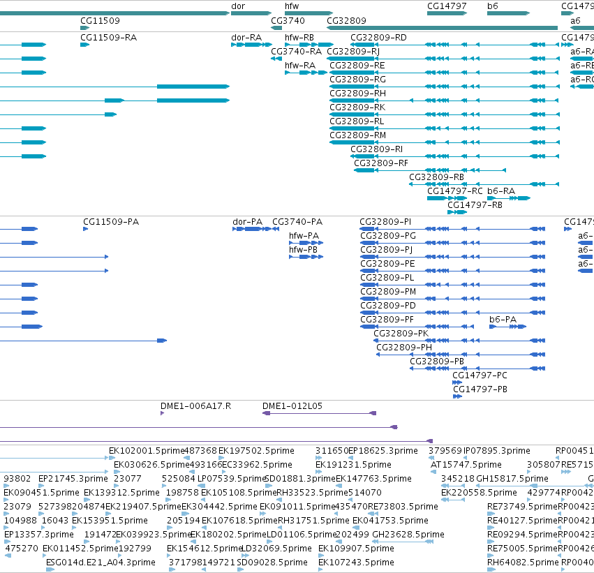
Task: Click the DME1-006A17.R clone label
Action: [196, 406]
